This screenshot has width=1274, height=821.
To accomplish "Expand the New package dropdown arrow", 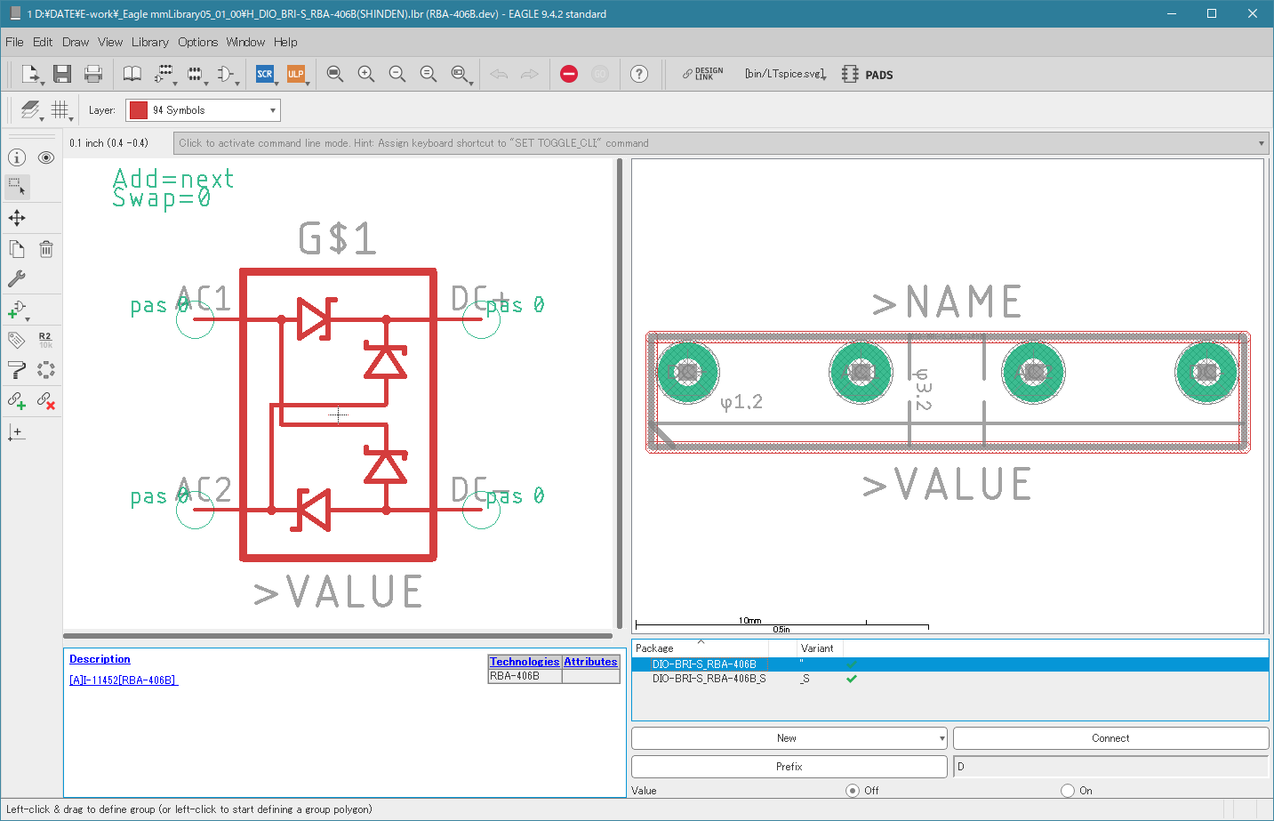I will 941,738.
